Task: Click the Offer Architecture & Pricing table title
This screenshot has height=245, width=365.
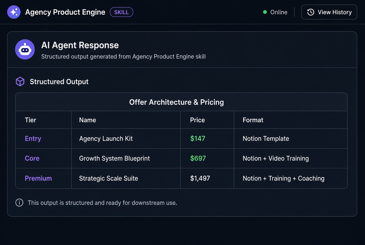Action: (x=177, y=102)
